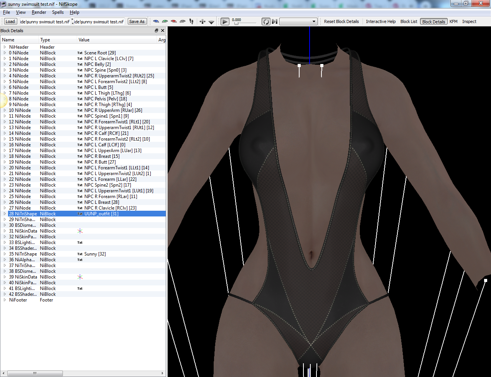Sort by the Name column header
The width and height of the screenshot is (491, 377).
(19, 40)
